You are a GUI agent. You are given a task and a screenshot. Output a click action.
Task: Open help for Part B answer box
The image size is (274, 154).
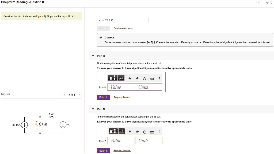click(159, 79)
